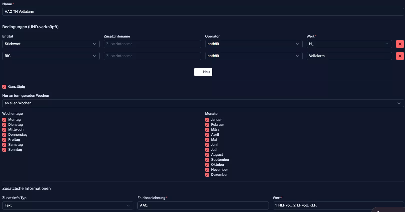Open first row's enthält operator dropdown
This screenshot has width=405, height=212.
[254, 44]
